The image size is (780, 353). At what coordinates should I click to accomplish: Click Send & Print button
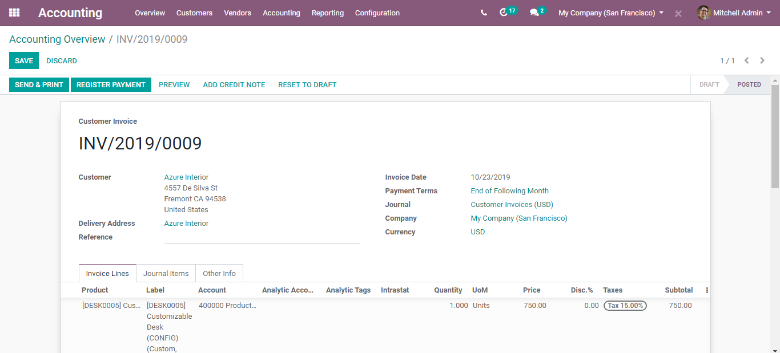39,84
